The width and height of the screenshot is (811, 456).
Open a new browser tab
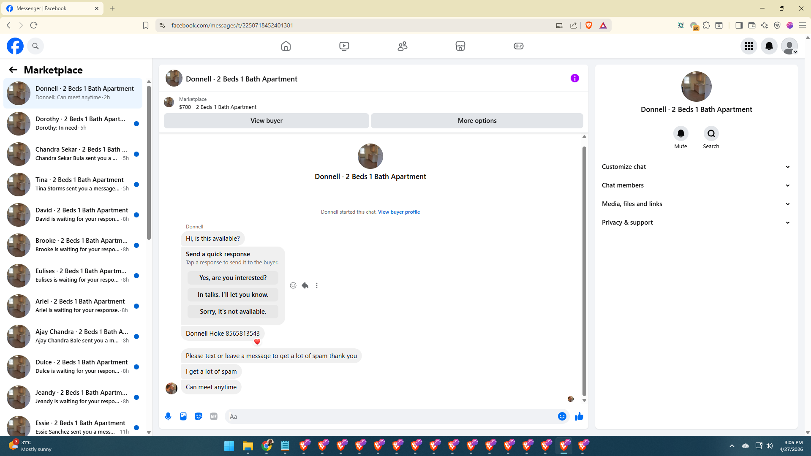click(x=112, y=8)
